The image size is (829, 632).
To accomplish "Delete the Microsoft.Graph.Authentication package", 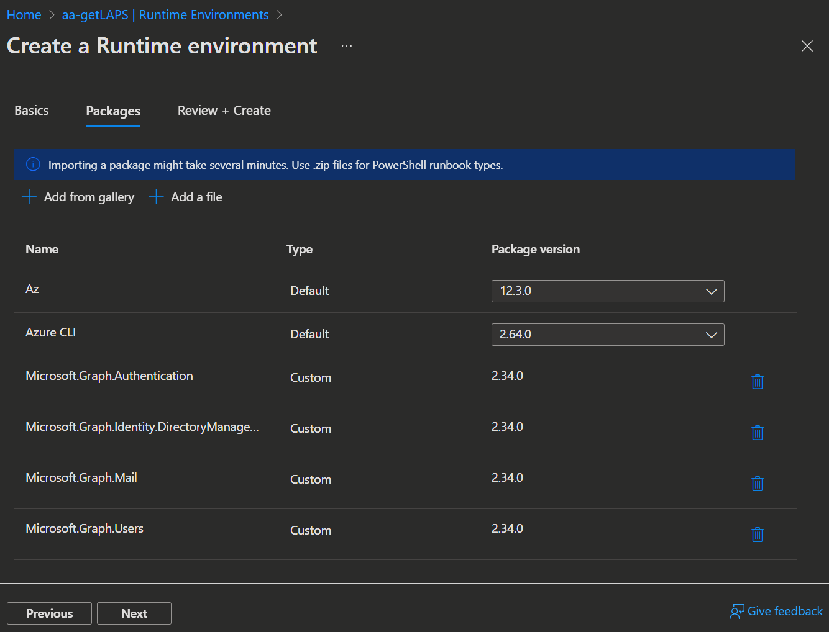I will (x=757, y=382).
